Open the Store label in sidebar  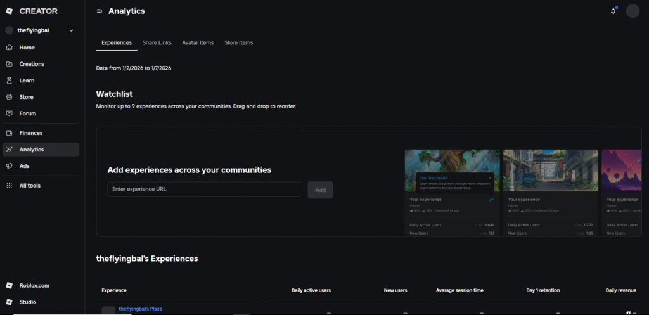click(x=27, y=97)
